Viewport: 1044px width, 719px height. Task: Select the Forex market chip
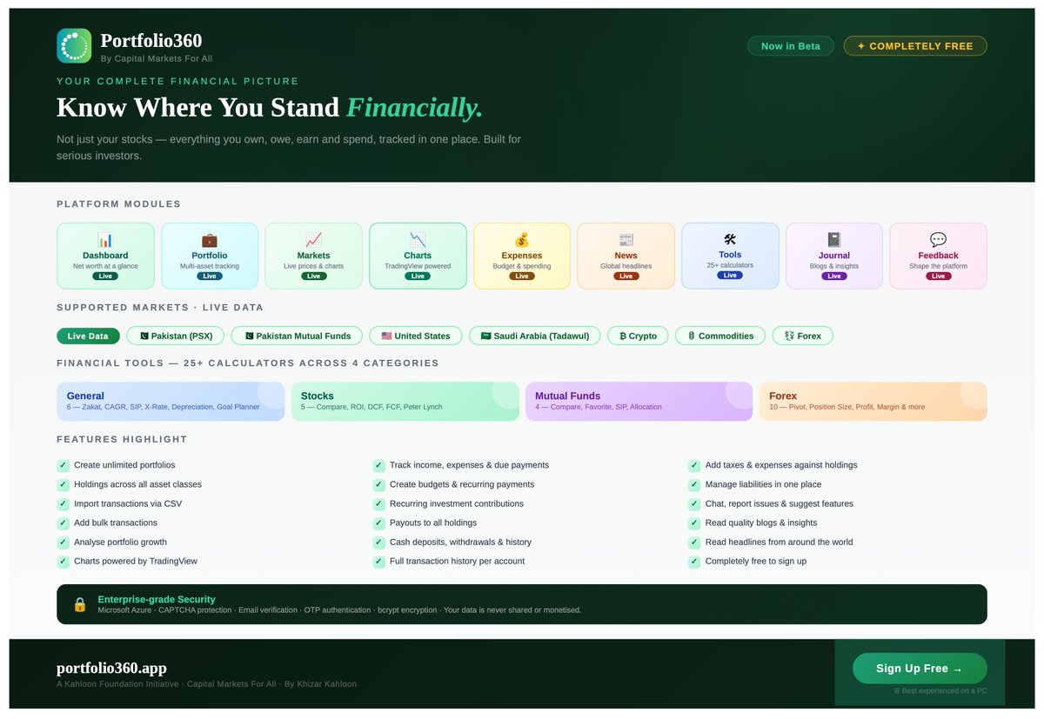[x=802, y=336]
